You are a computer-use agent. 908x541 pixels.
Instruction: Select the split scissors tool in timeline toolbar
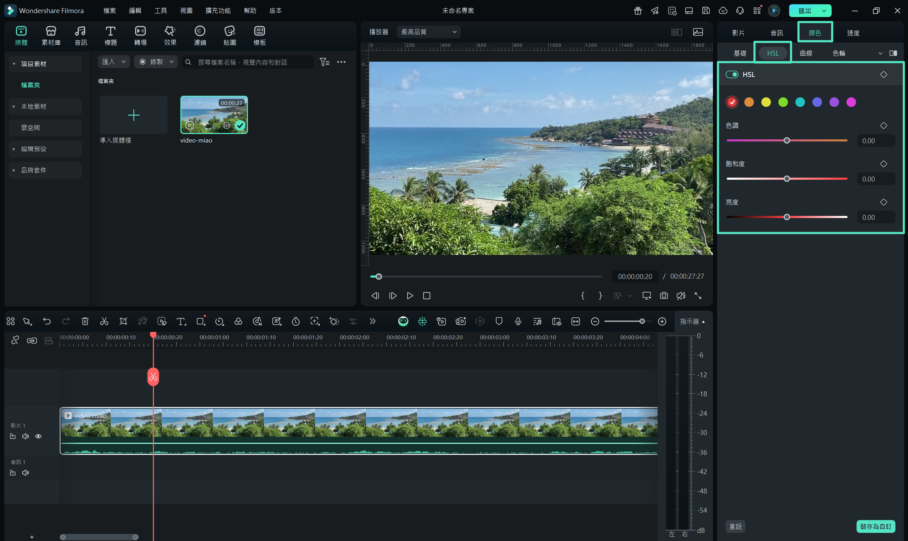(x=104, y=321)
